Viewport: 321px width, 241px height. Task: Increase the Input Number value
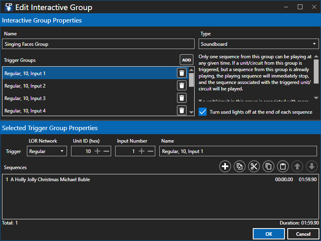(x=142, y=151)
